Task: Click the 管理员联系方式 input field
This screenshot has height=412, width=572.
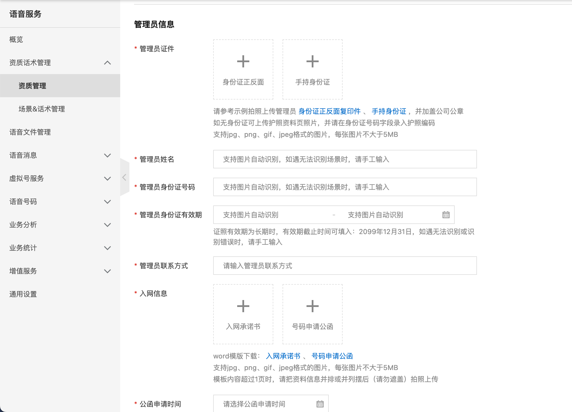Action: (345, 266)
